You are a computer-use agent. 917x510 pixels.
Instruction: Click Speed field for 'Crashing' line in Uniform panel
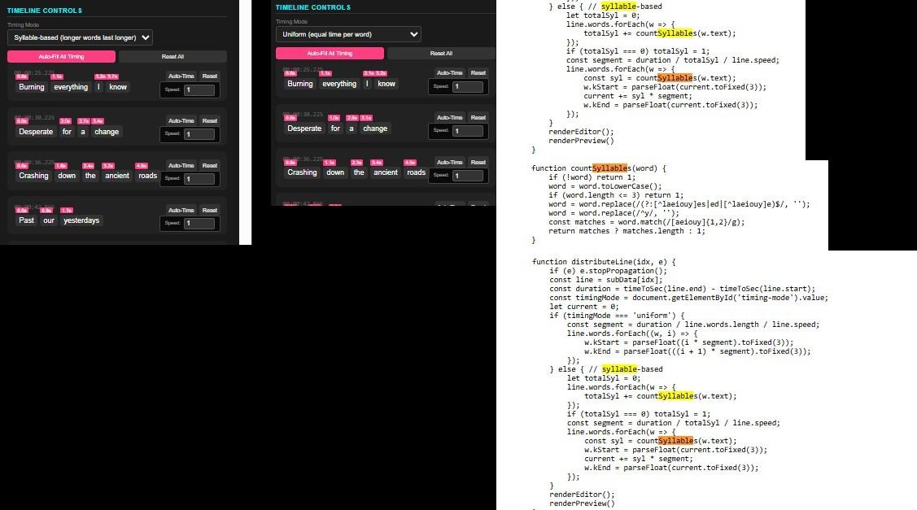(x=468, y=176)
